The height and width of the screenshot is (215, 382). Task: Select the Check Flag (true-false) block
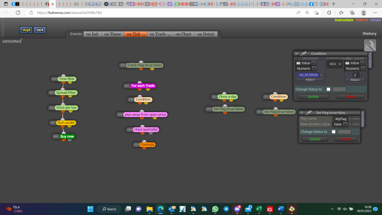click(x=144, y=65)
